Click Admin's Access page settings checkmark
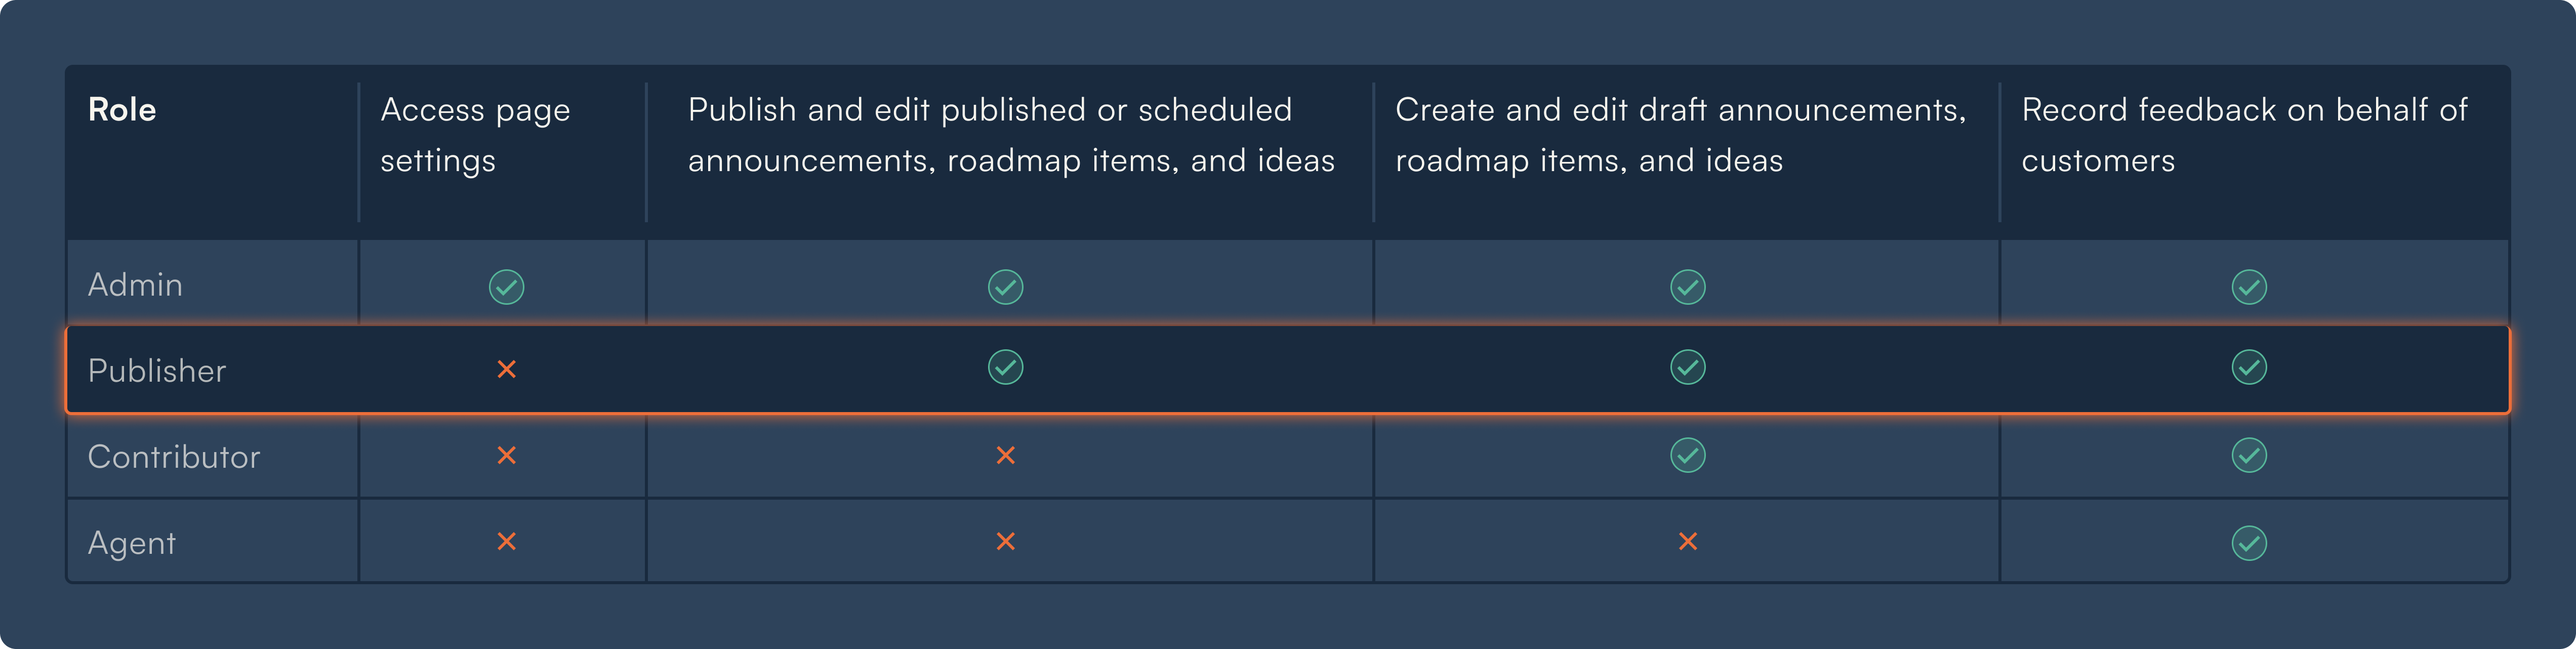The width and height of the screenshot is (2576, 649). pyautogui.click(x=506, y=287)
